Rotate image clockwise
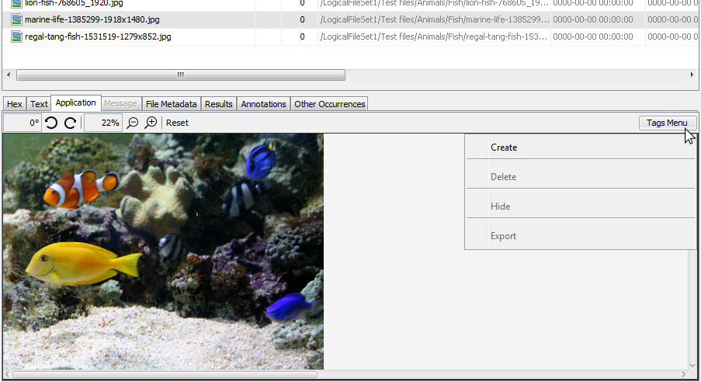The height and width of the screenshot is (382, 701). click(x=70, y=123)
